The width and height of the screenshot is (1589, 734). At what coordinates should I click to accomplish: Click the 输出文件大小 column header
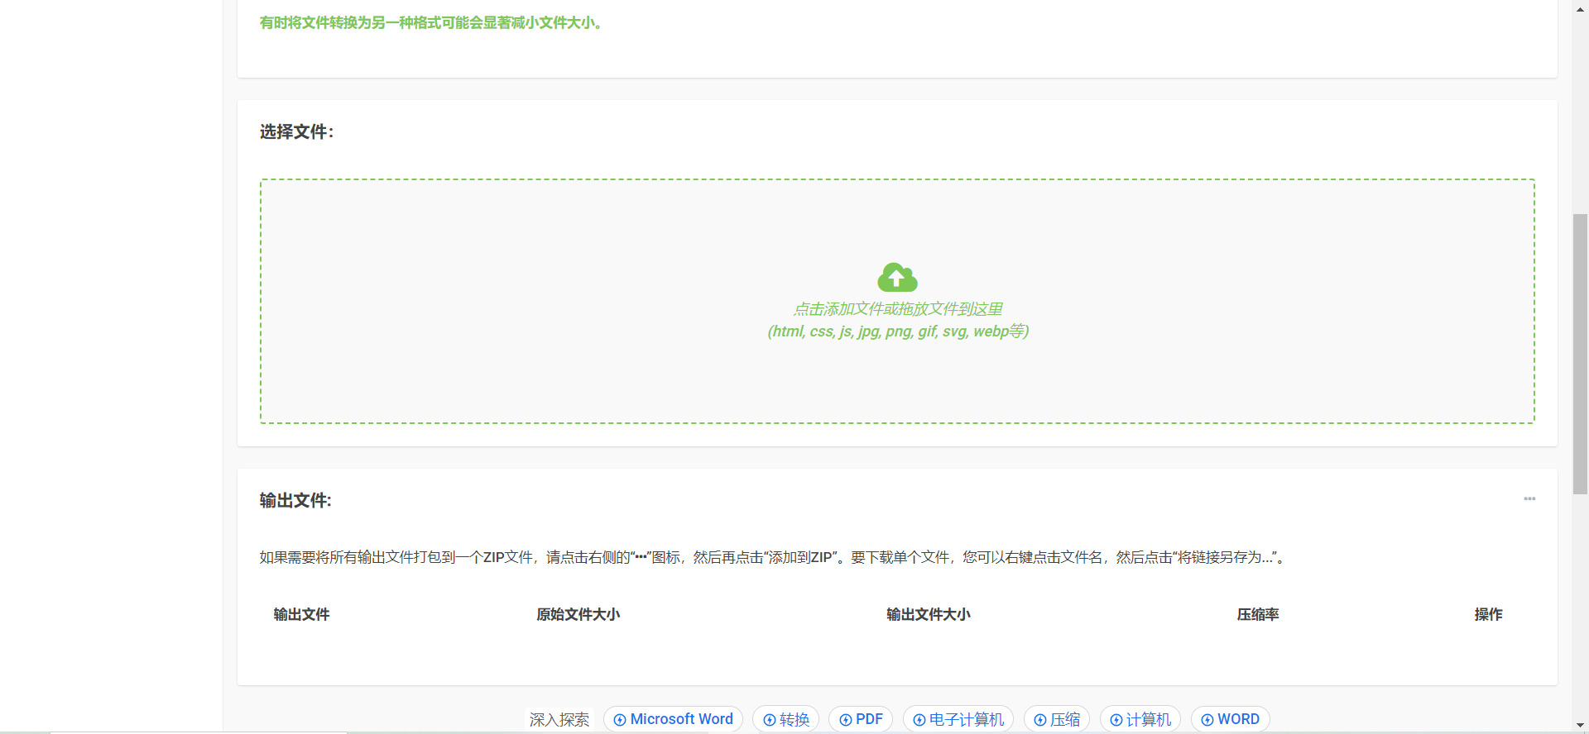pos(928,614)
